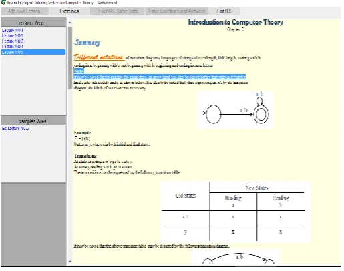Screen dimensions: 344x271
Task: Click the Add New Lesson button
Action: point(24,11)
